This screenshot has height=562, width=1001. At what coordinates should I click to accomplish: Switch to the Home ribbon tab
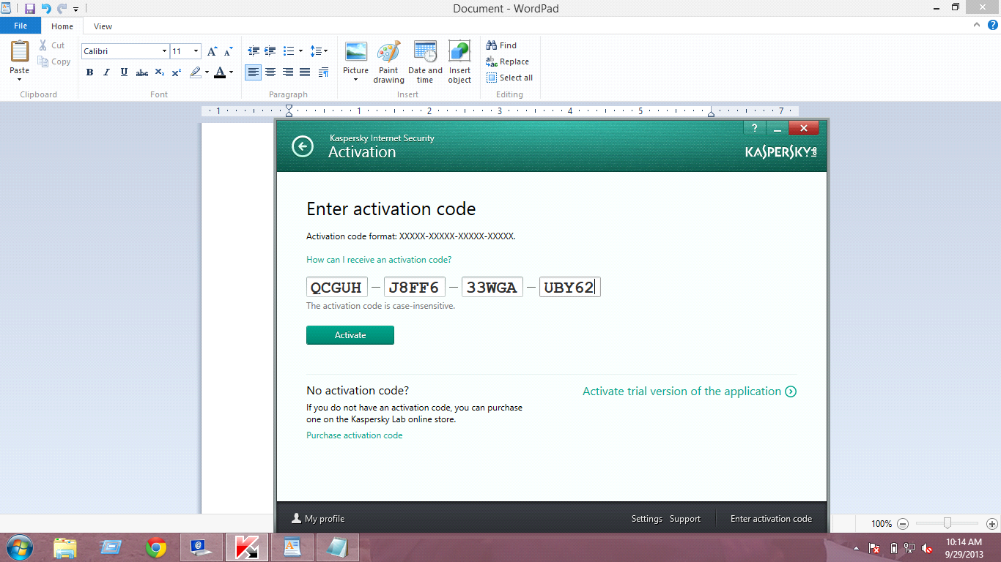[62, 26]
